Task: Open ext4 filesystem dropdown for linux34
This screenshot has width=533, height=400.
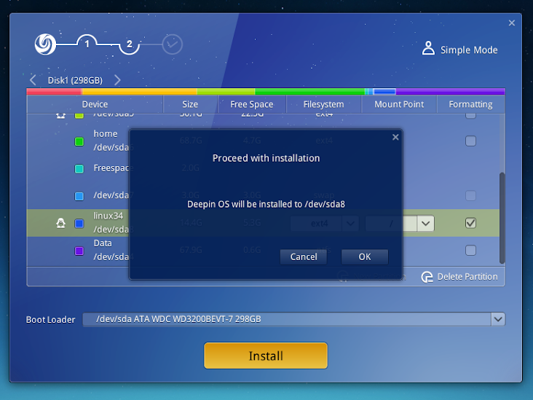Action: click(351, 223)
